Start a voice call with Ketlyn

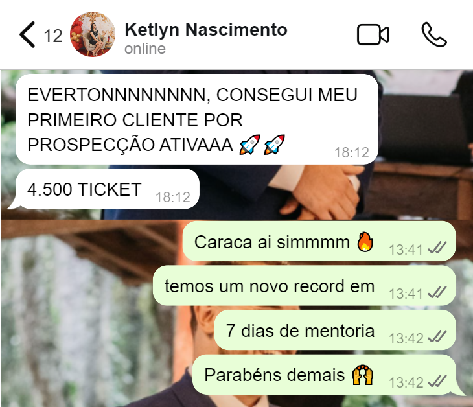pyautogui.click(x=434, y=34)
